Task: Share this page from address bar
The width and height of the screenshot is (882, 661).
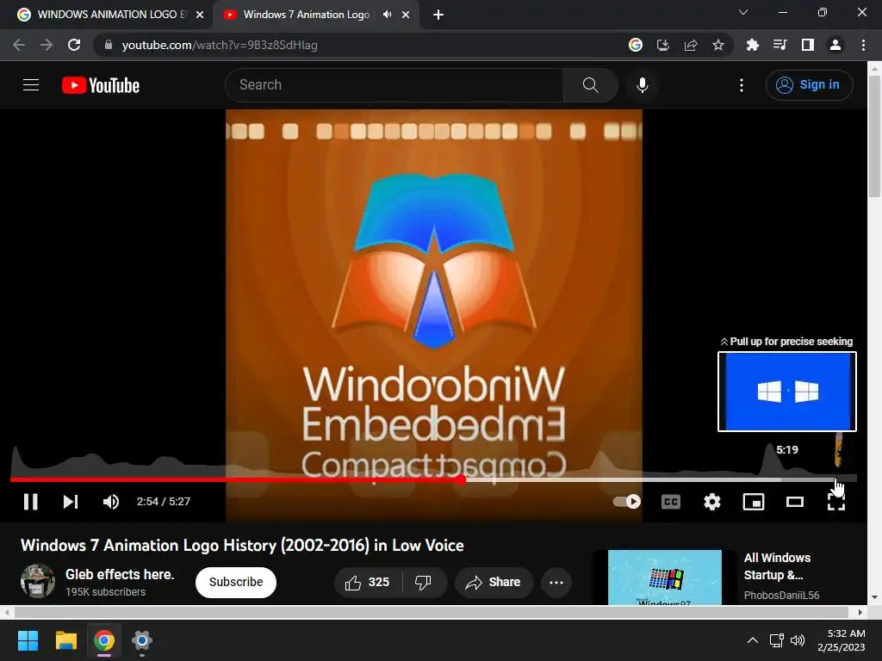Action: [x=690, y=45]
